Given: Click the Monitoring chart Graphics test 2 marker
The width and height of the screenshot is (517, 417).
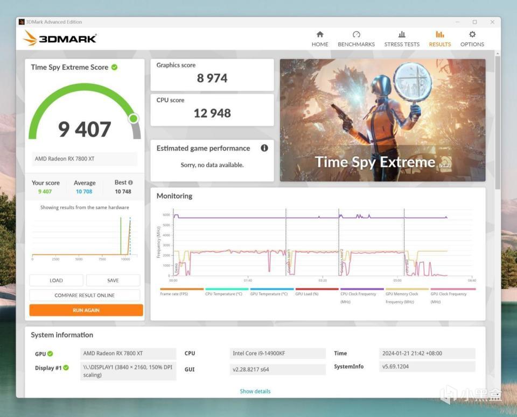Looking at the screenshot, I should [x=342, y=262].
